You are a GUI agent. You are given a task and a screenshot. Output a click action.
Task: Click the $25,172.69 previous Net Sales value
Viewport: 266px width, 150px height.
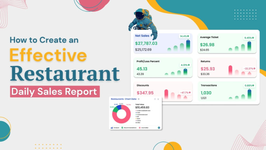[x=143, y=50]
